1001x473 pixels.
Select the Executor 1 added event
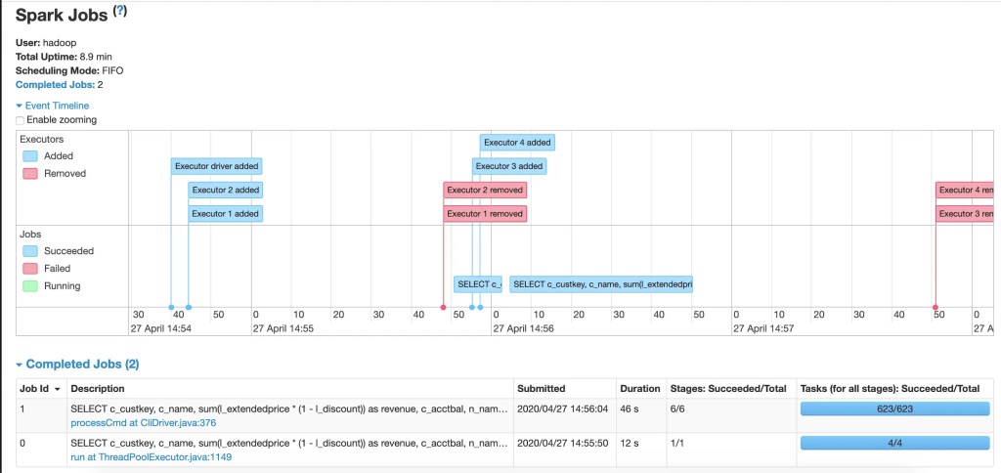226,214
